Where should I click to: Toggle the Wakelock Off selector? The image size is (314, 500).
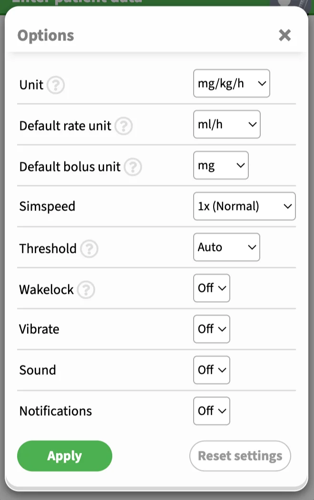tap(211, 288)
